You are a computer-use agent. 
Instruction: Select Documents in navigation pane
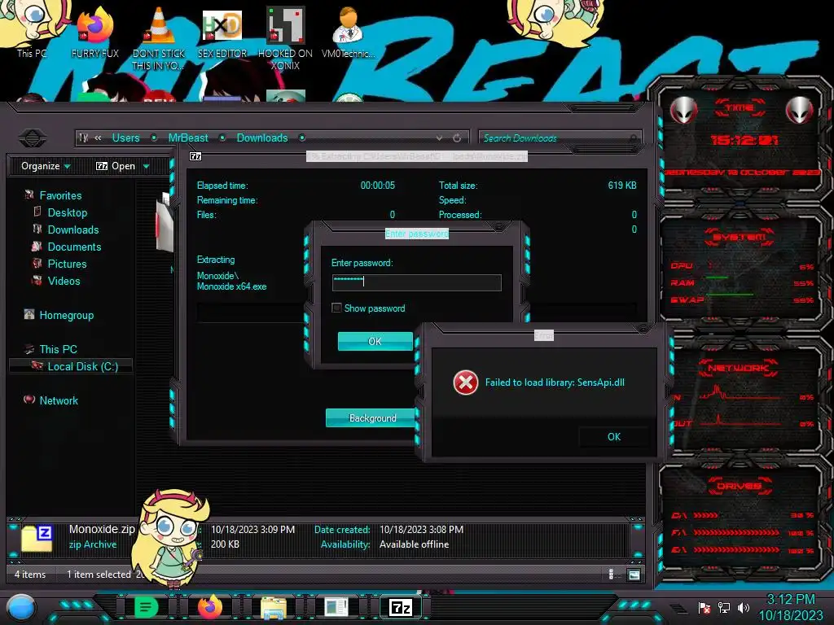[x=74, y=247]
